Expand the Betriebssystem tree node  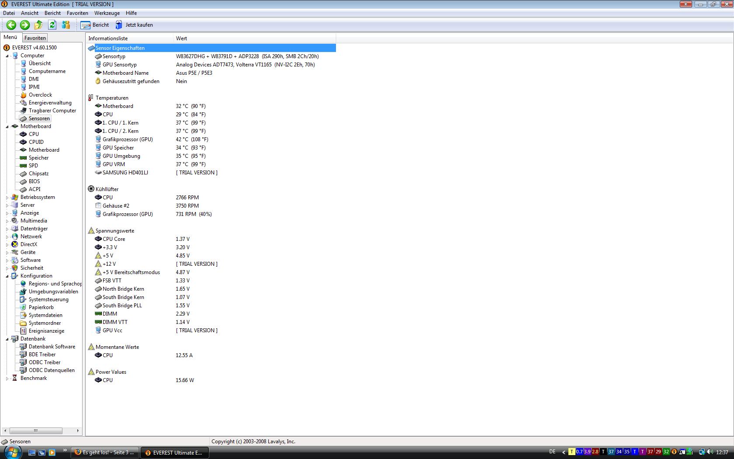pos(7,198)
